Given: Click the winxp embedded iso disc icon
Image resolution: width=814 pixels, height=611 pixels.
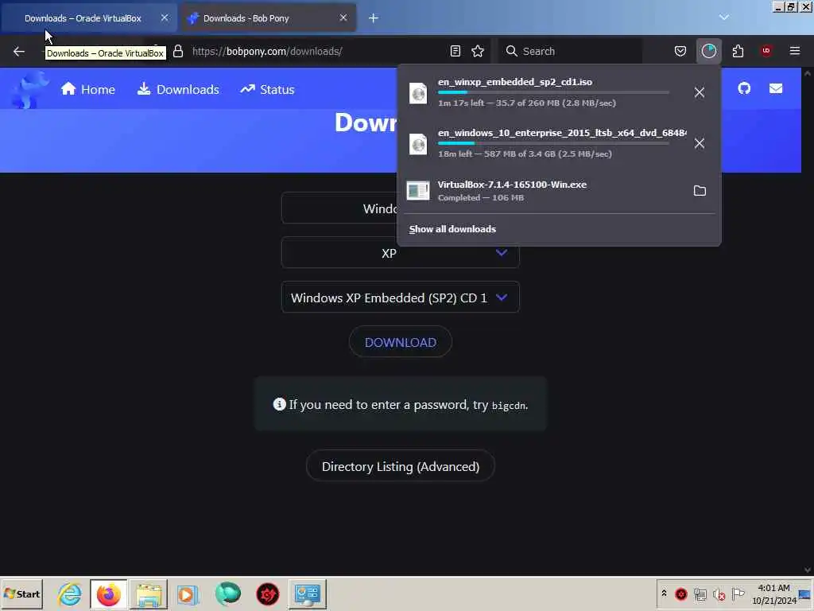Looking at the screenshot, I should (x=418, y=94).
